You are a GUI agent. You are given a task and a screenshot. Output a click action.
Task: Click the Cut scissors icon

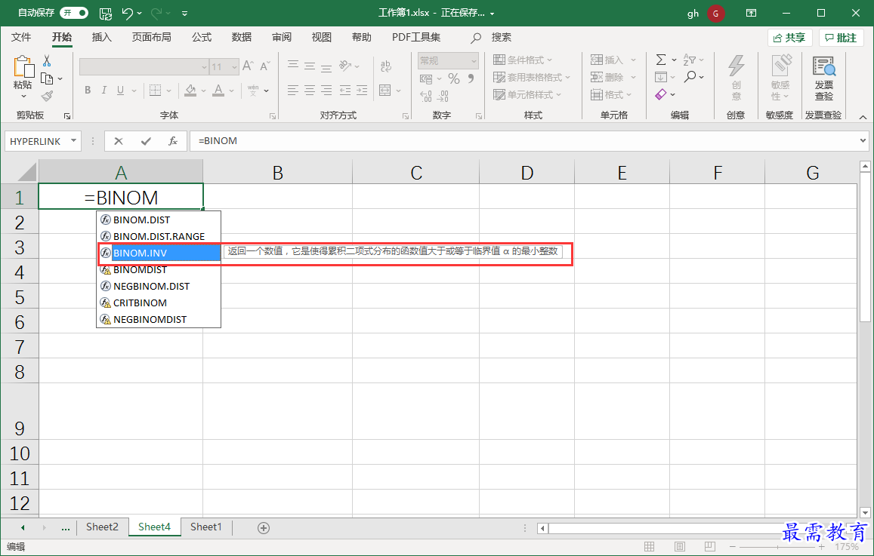[x=47, y=60]
